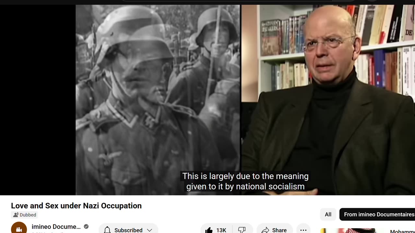The height and width of the screenshot is (233, 415).
Task: Select From imineo Documentaires chip
Action: [x=377, y=215]
